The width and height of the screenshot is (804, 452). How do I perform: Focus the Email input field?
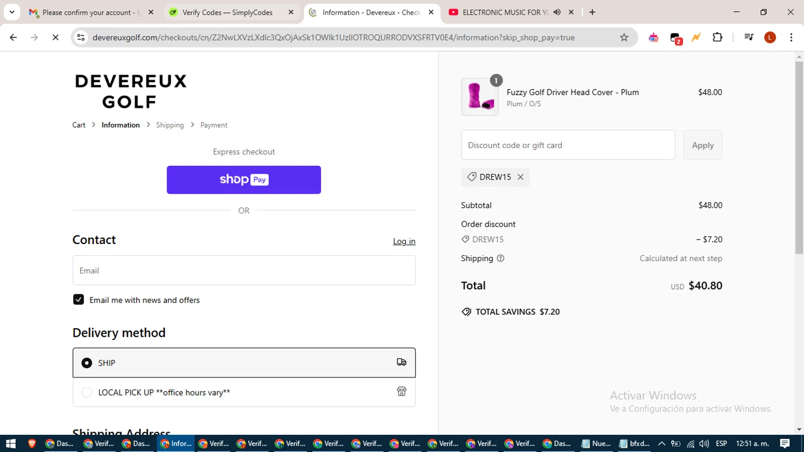pyautogui.click(x=244, y=270)
